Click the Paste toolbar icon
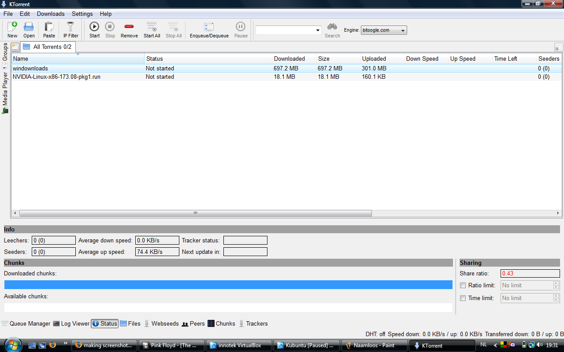The image size is (564, 352). pyautogui.click(x=49, y=30)
